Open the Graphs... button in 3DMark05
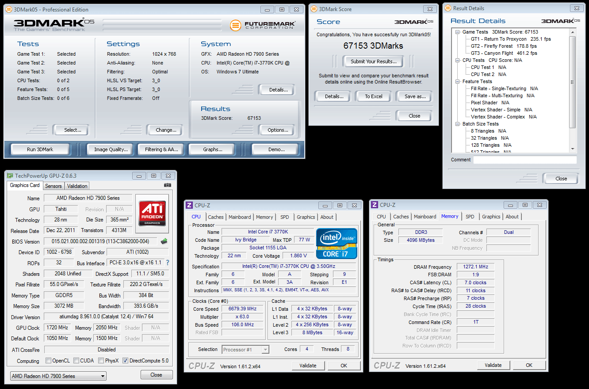 pos(213,149)
